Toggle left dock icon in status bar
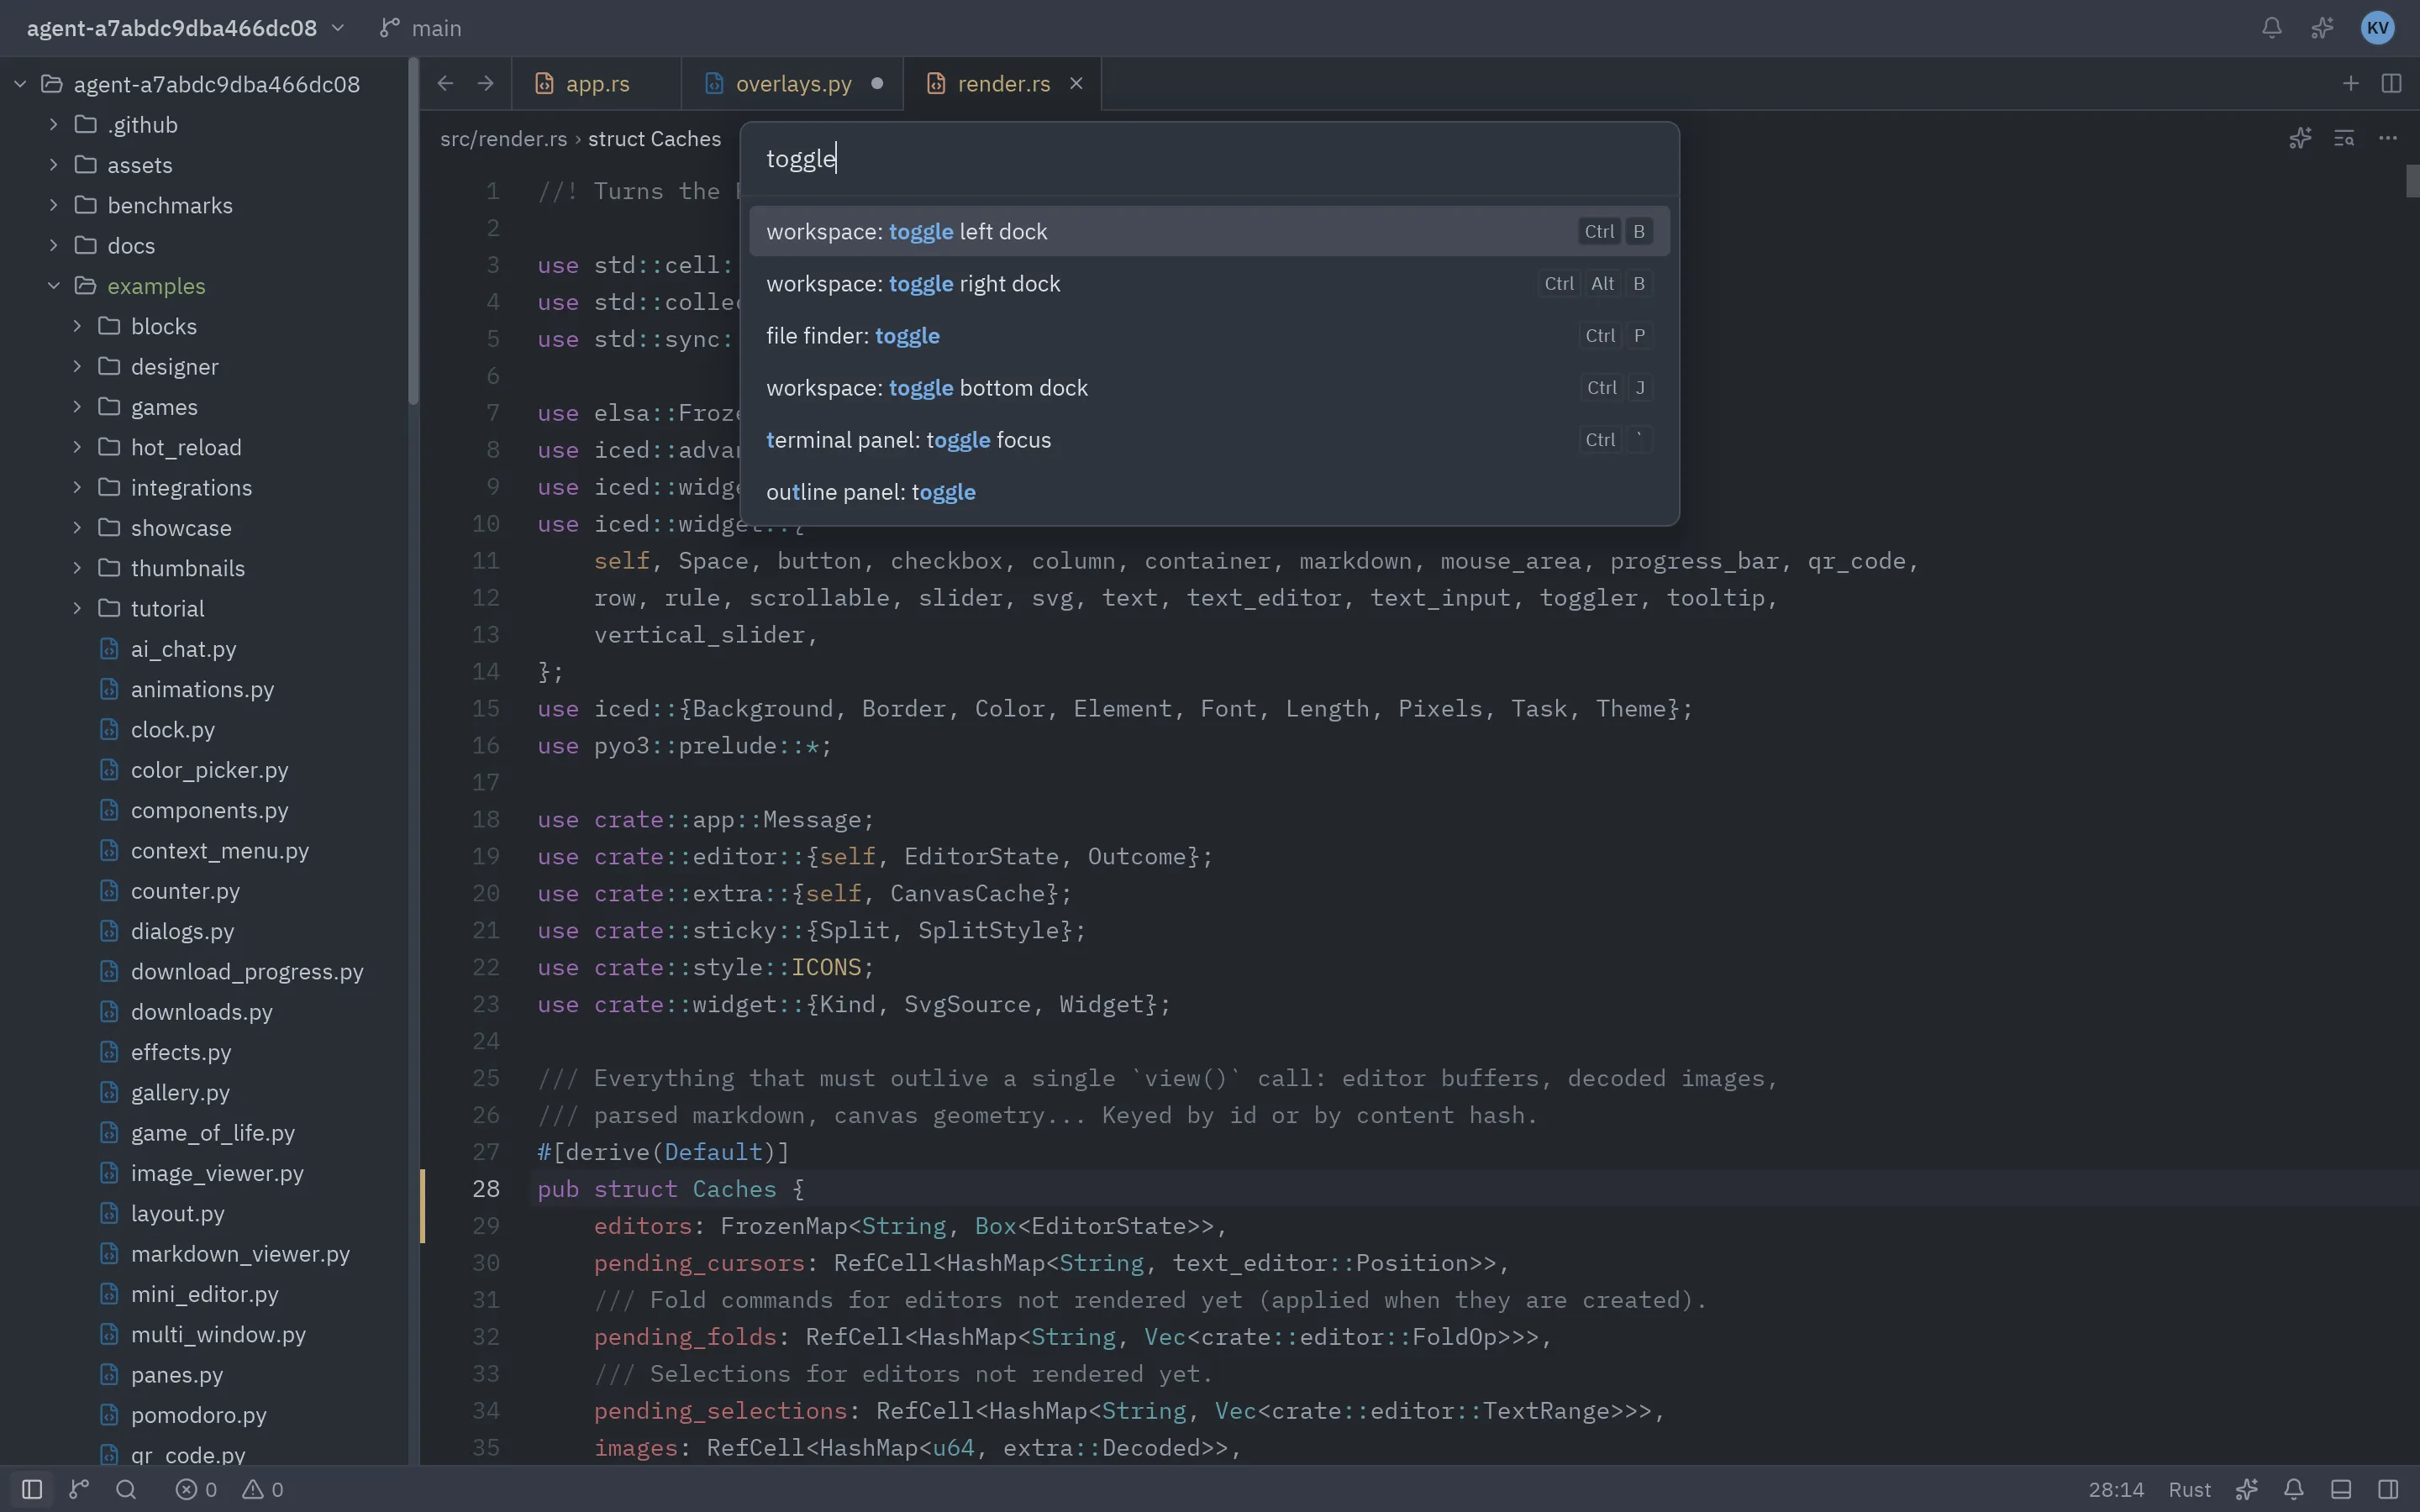The image size is (2420, 1512). 32,1489
